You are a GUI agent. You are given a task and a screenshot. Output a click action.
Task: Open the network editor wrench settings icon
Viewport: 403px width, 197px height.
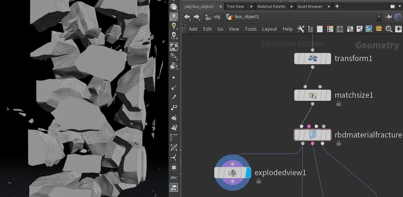click(x=301, y=29)
